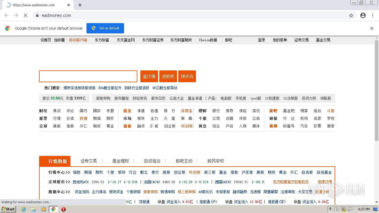Go forward in browser history
Screen dimensions: 379x213
[x=16, y=15]
